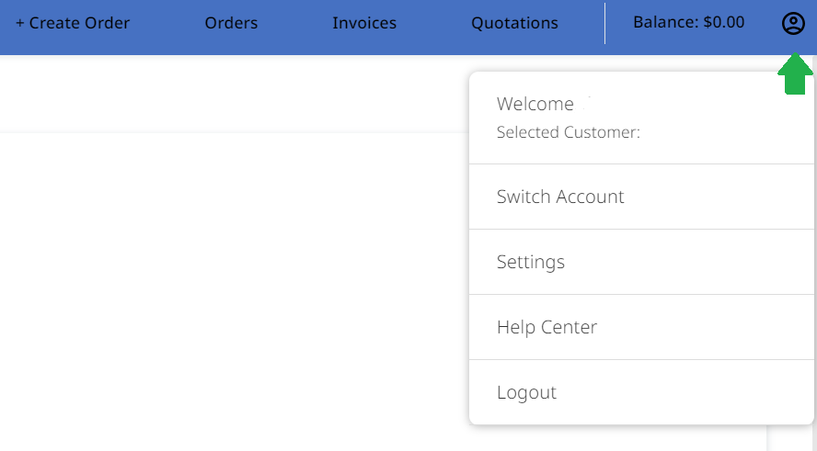
Task: Go to Invoices in navigation bar
Action: (x=364, y=24)
